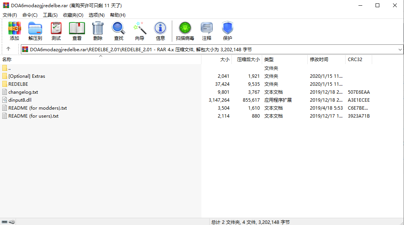Click the key icon in the status bar
Screen dimensions: 404x225
(x=12, y=222)
